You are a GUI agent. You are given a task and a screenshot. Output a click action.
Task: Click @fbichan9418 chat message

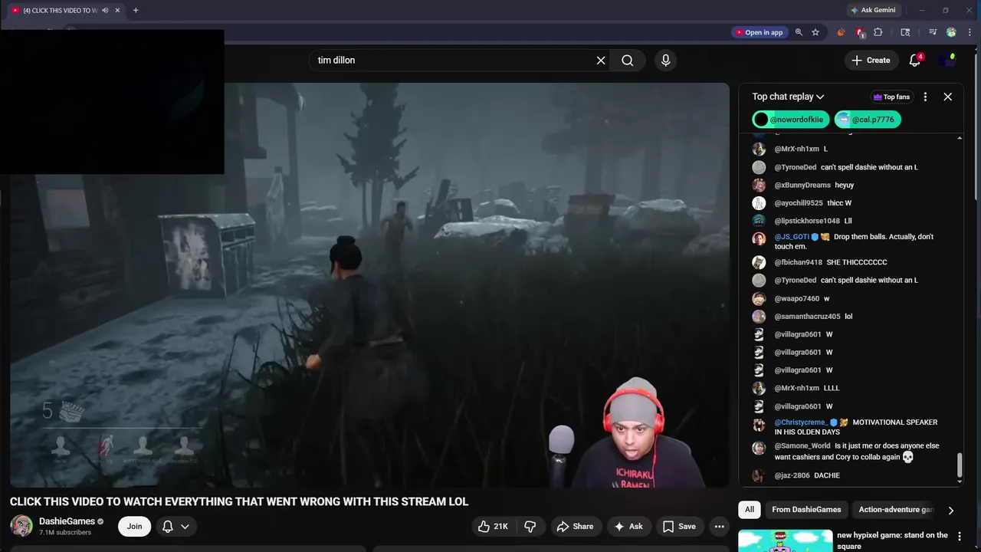coord(849,262)
